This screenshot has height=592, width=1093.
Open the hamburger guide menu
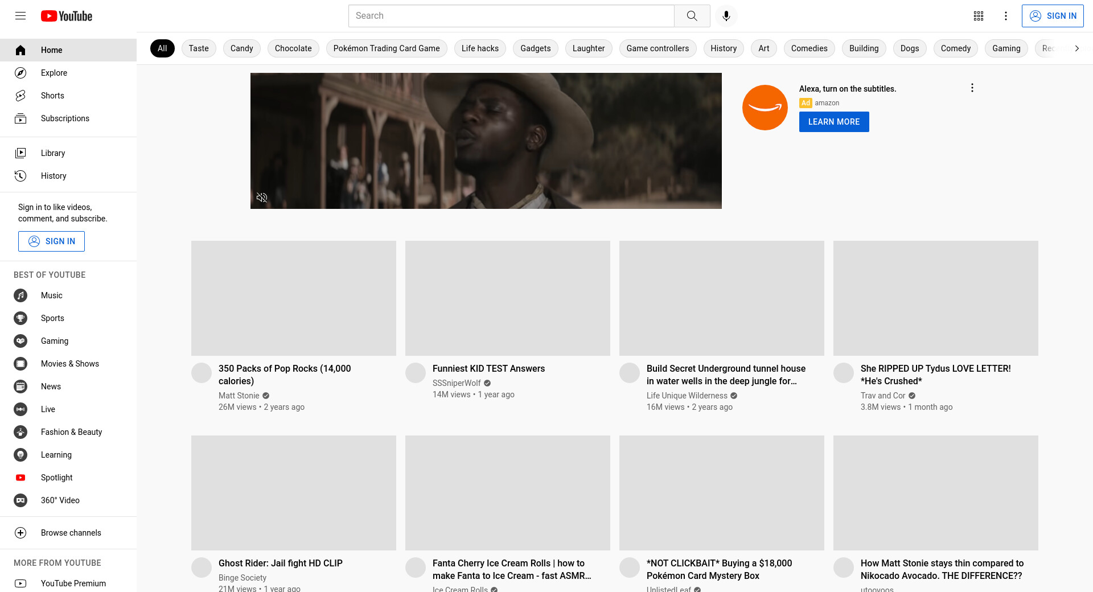click(20, 16)
